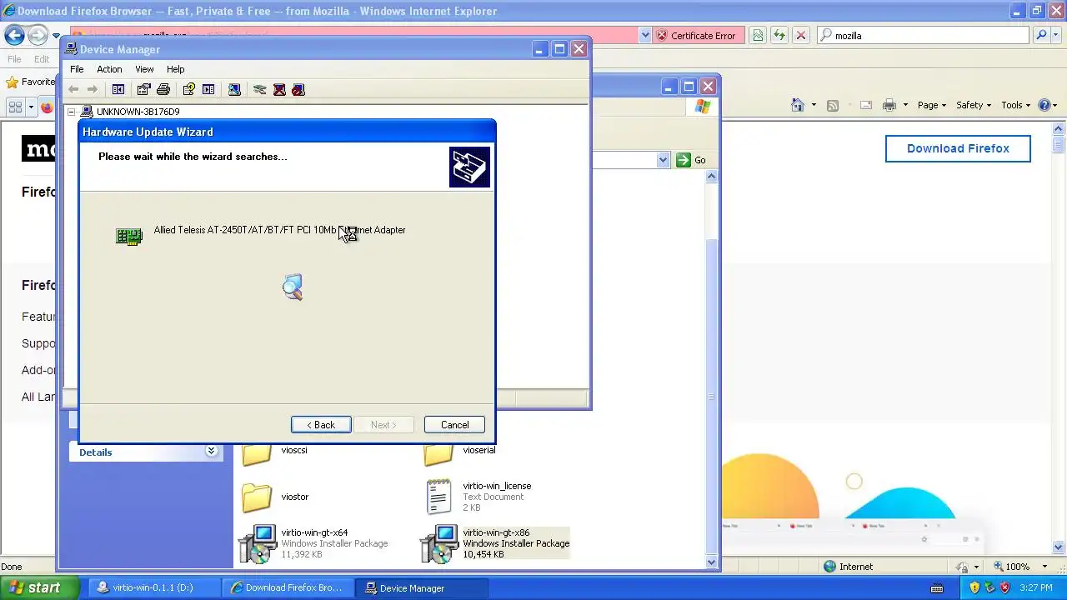The image size is (1067, 600).
Task: Expand the Details panel chevron in Explorer
Action: [211, 451]
